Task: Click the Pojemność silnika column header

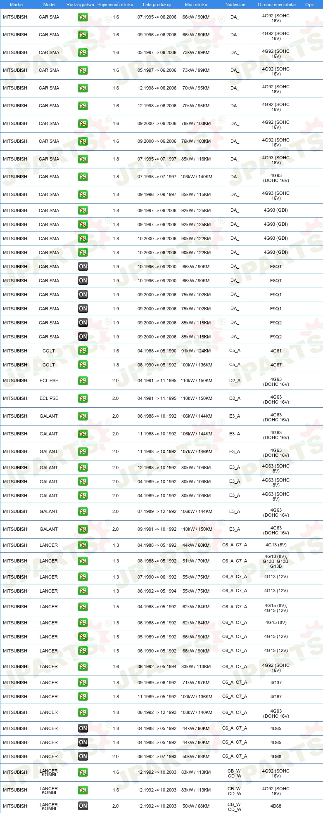Action: tap(115, 5)
